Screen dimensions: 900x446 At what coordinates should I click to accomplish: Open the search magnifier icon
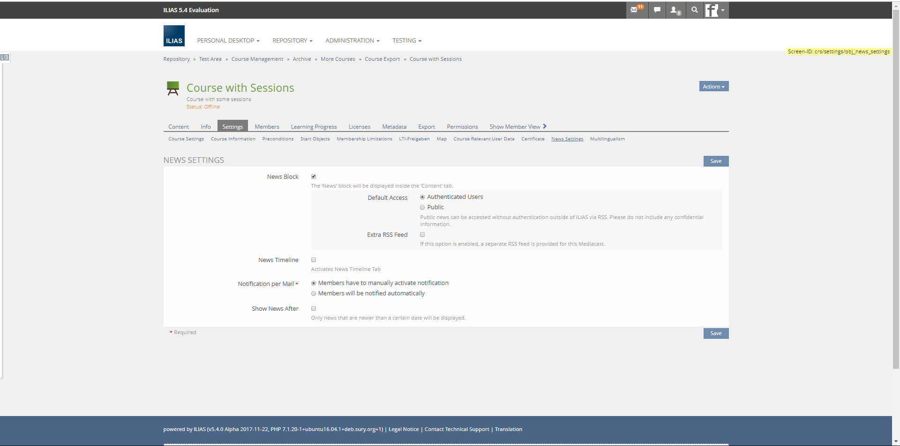pos(694,10)
